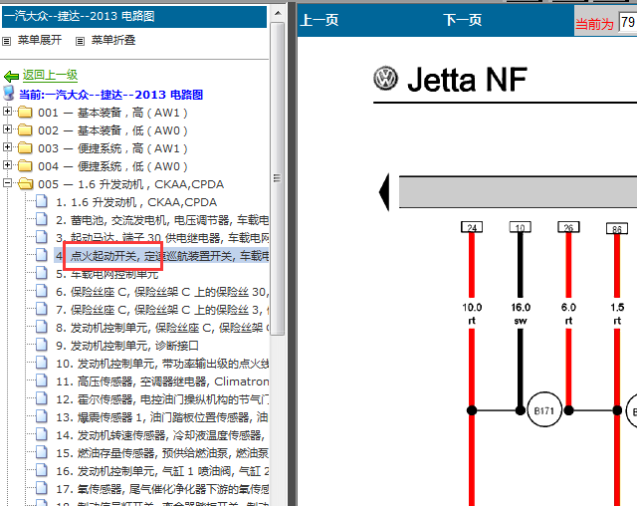Open item 8. 发动机控制单元, 保险丝座 C
Screen dimensions: 637x506
tap(162, 328)
